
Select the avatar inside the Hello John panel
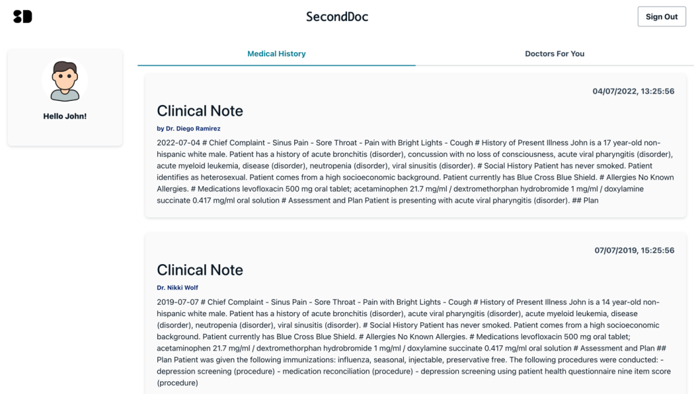[x=65, y=80]
